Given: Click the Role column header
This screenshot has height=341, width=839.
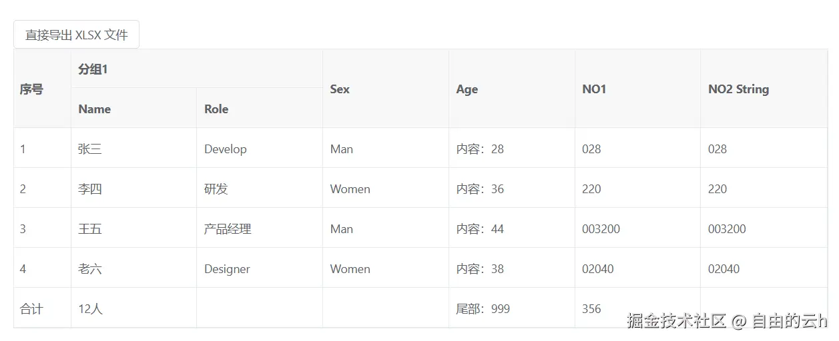Looking at the screenshot, I should (x=216, y=109).
